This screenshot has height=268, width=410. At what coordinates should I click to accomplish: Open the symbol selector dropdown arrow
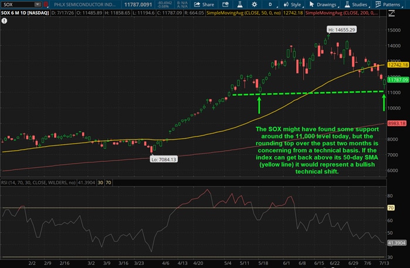38,5
